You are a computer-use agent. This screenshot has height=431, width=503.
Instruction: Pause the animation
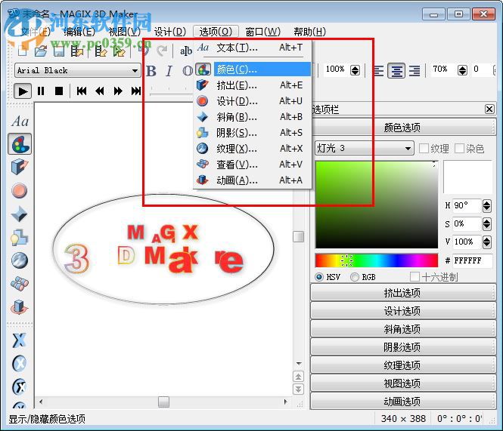pyautogui.click(x=41, y=91)
